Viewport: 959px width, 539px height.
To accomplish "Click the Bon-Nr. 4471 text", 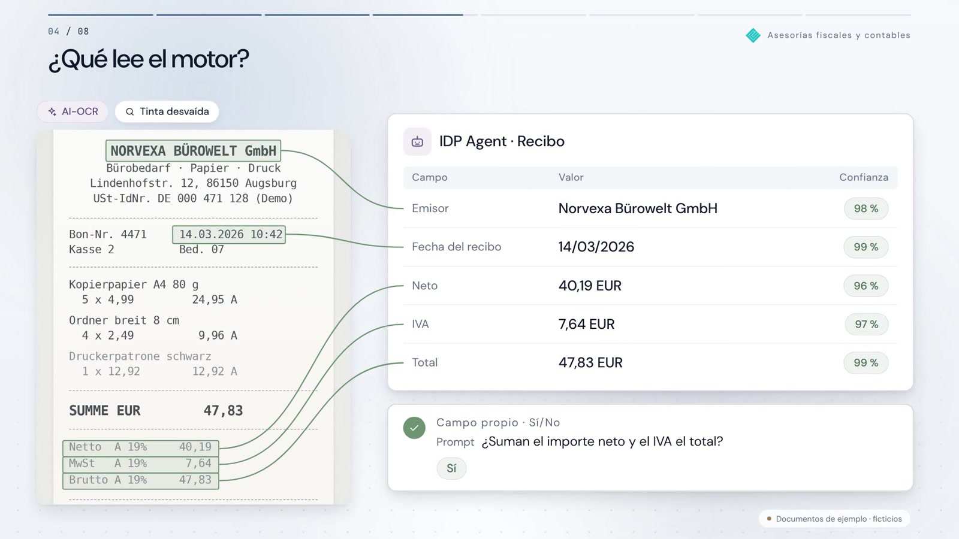I will point(108,234).
